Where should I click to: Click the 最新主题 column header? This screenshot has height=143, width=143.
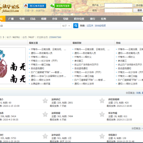click(33, 43)
